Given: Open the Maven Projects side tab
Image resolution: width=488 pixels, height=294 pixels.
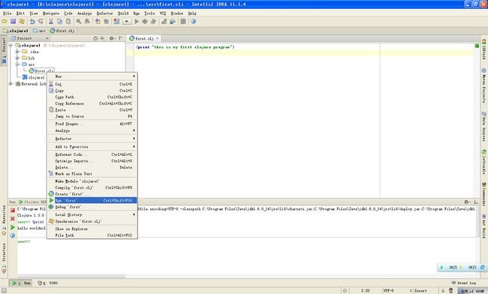Looking at the screenshot, I should pos(484,85).
